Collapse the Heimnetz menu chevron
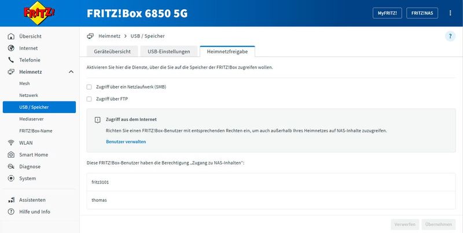 71,72
